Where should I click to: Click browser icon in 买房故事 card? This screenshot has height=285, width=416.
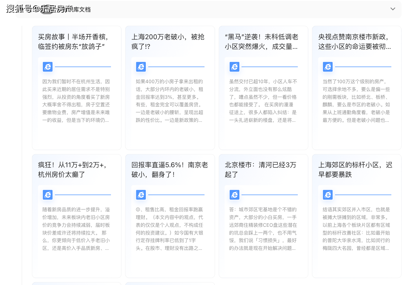(48, 67)
